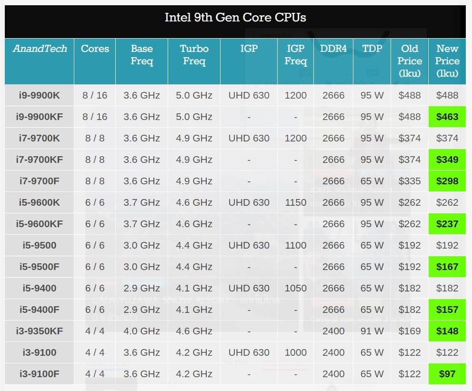
Task: Select the green $298 new price cell
Action: tap(447, 181)
